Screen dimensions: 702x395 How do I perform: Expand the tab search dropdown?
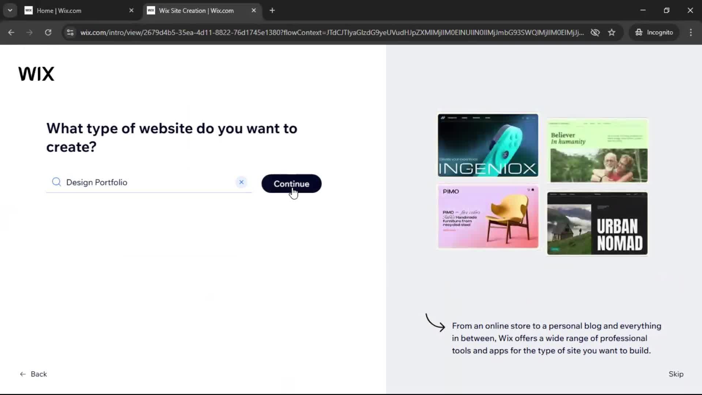point(10,11)
